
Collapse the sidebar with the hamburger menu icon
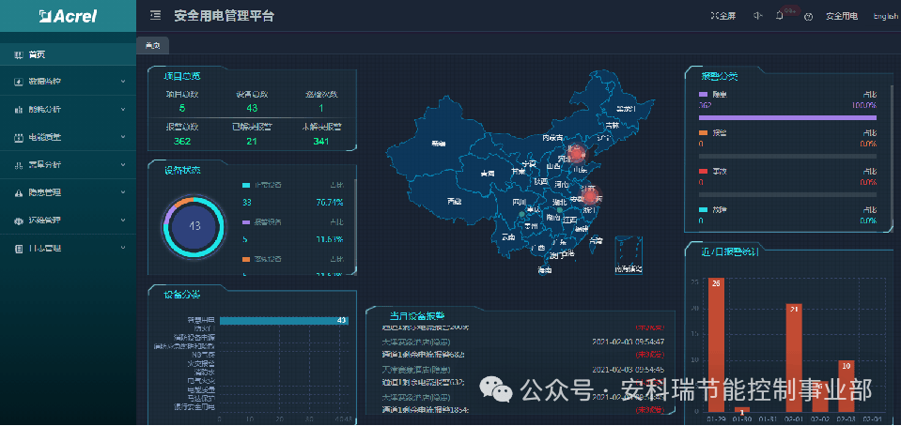[155, 16]
